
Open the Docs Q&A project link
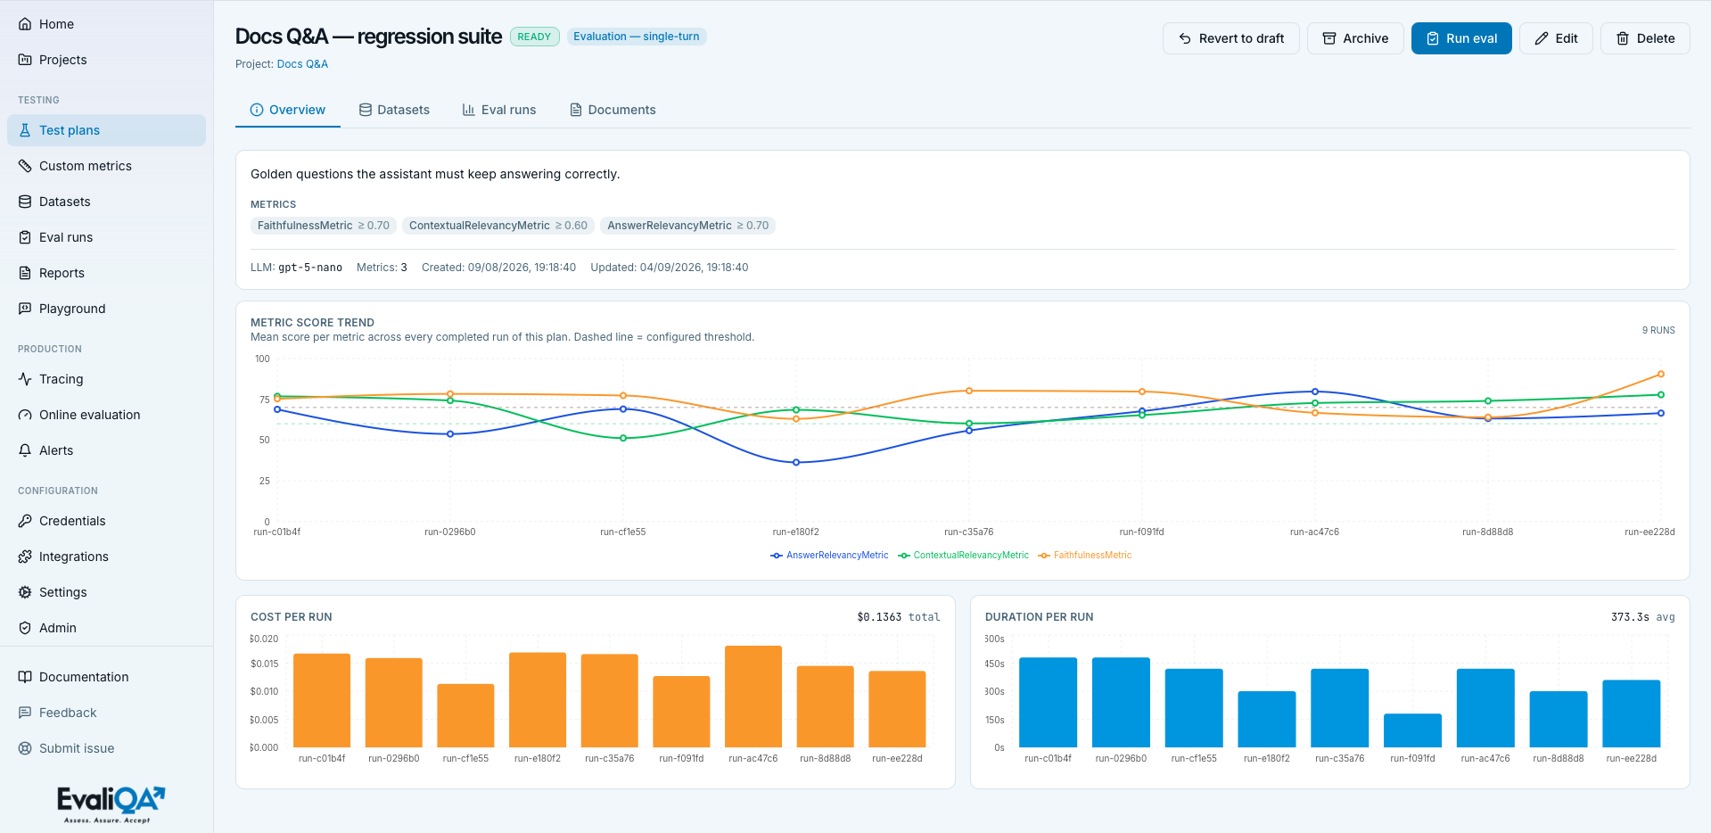[x=302, y=64]
